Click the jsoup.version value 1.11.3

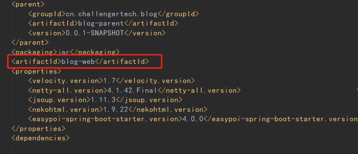(x=104, y=100)
